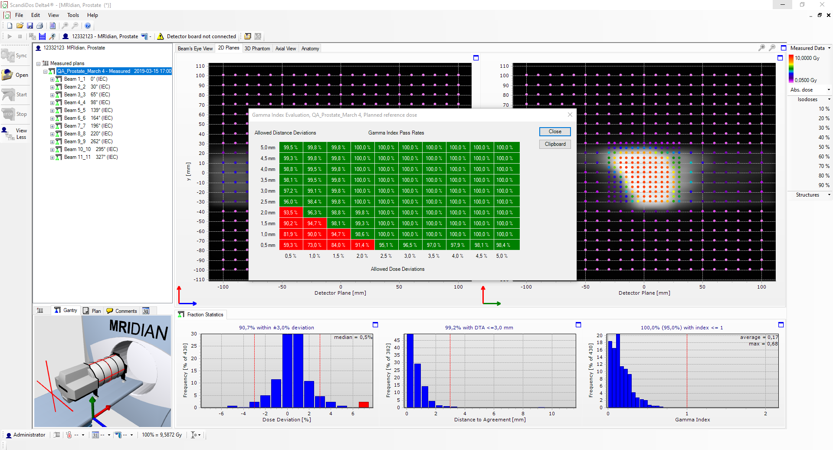This screenshot has width=833, height=450.
Task: Open the Abs. dose dropdown
Action: (x=829, y=90)
